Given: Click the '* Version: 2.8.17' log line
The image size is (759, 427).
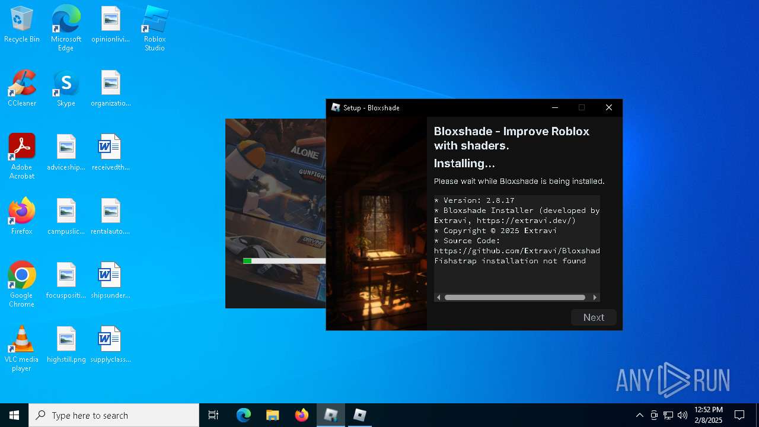Looking at the screenshot, I should click(x=474, y=200).
